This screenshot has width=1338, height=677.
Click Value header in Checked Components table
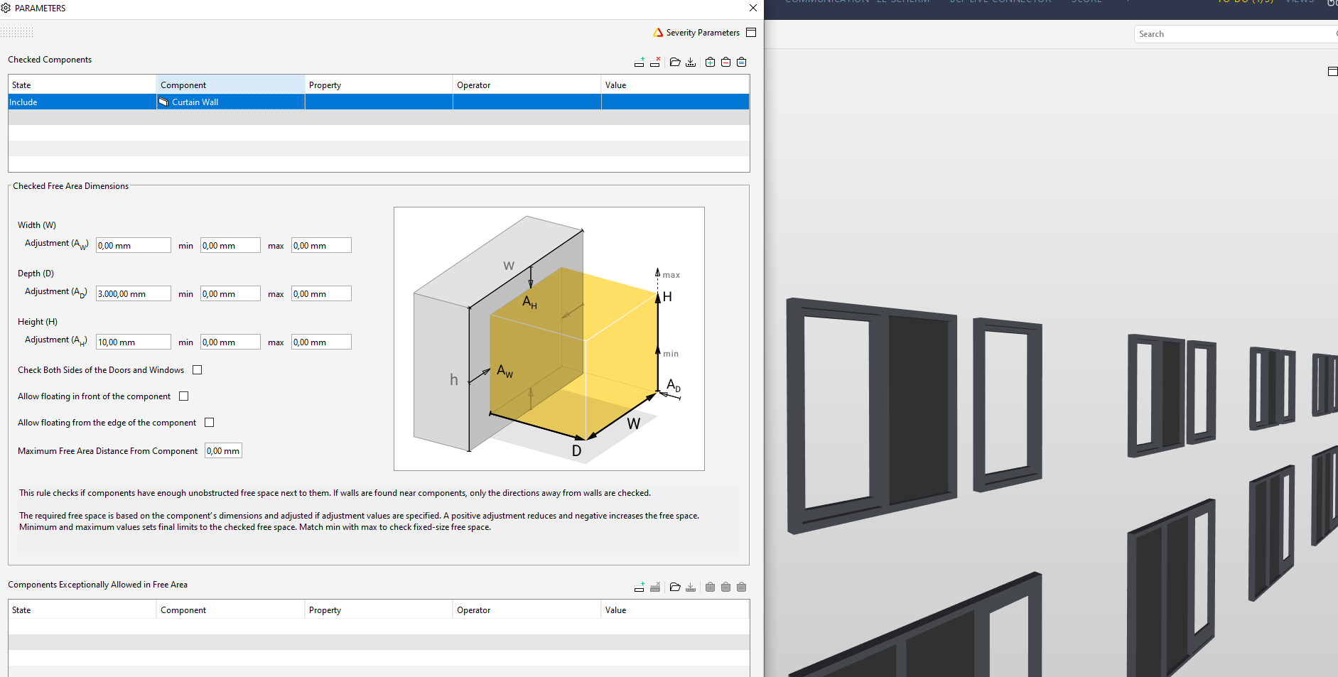[675, 85]
